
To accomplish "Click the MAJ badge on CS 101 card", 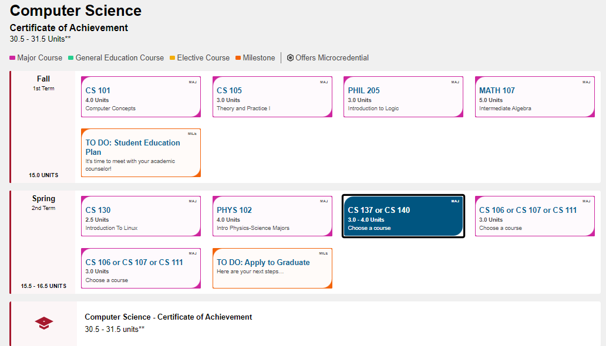I will pyautogui.click(x=192, y=83).
